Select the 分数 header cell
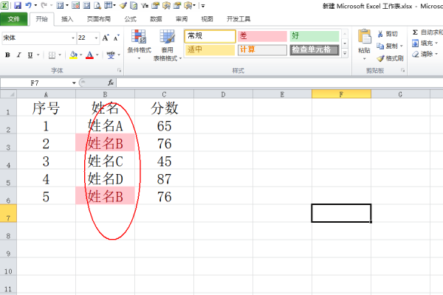Screen dimensions: 443x295 click(x=164, y=107)
